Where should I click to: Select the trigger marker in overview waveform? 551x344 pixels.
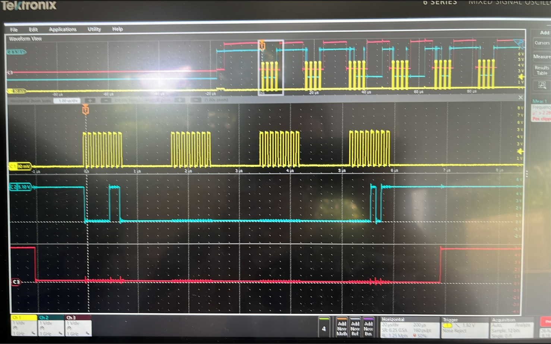click(262, 45)
